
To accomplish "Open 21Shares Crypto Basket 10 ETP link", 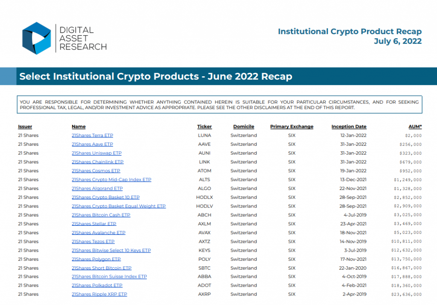I will pyautogui.click(x=106, y=197).
